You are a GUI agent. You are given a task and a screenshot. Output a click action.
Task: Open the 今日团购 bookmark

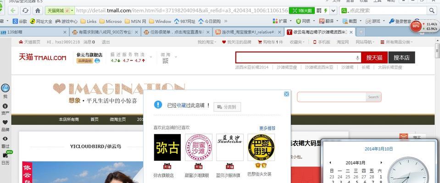click(x=209, y=21)
